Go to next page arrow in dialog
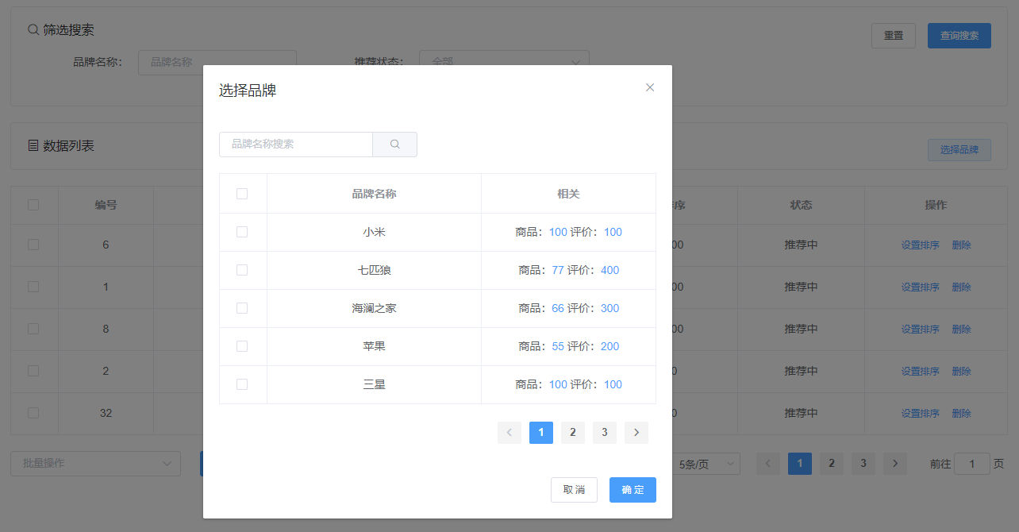Screen dimensions: 1019x532 click(636, 433)
